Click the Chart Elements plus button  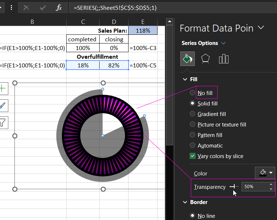coord(3,88)
